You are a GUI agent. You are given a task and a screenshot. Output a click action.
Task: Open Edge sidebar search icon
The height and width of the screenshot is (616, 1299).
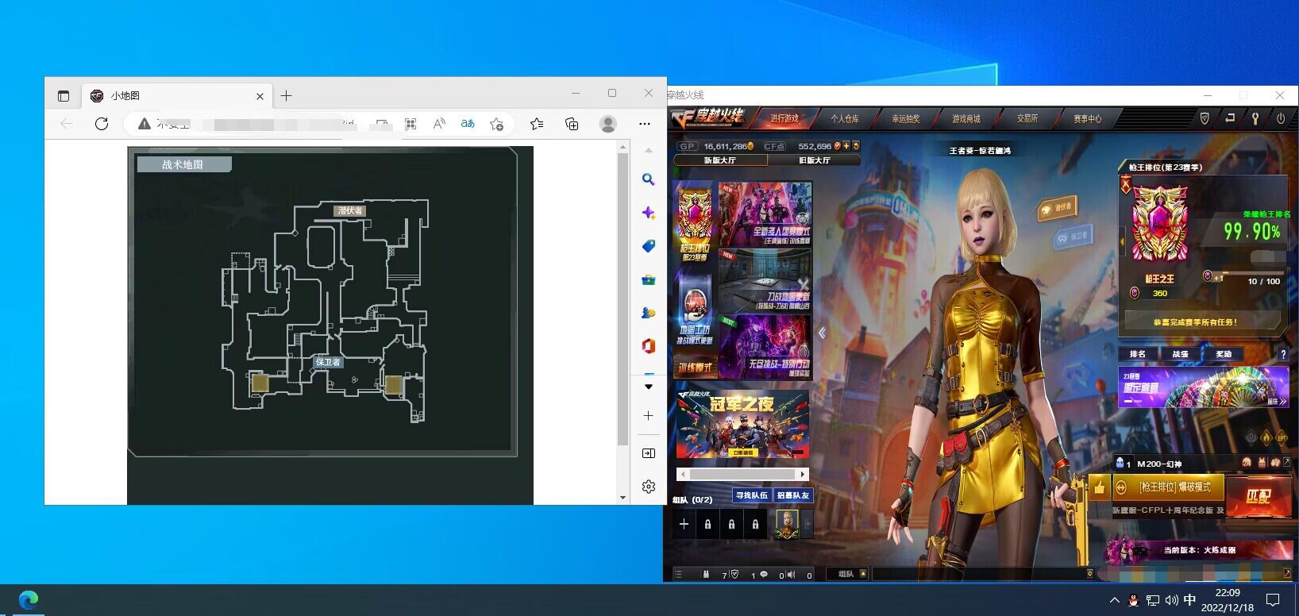[x=649, y=180]
